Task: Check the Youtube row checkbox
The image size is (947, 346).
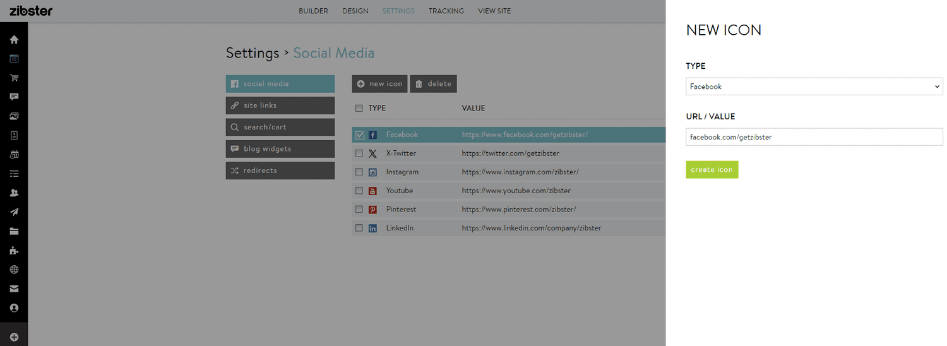Action: click(359, 191)
